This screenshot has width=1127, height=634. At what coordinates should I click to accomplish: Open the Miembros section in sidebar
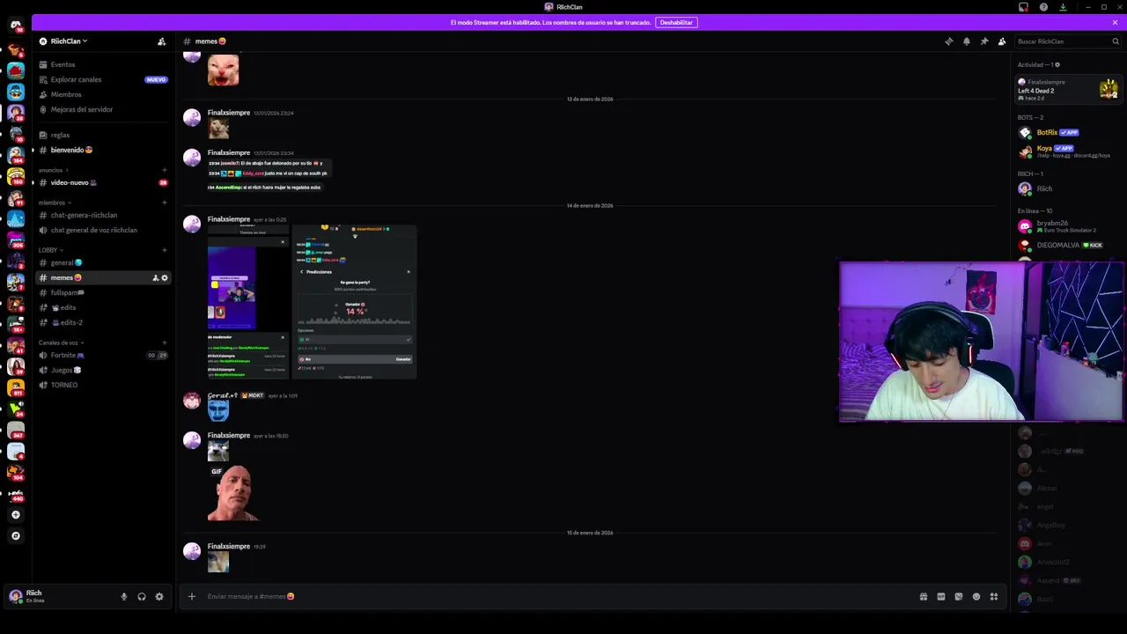click(x=66, y=94)
